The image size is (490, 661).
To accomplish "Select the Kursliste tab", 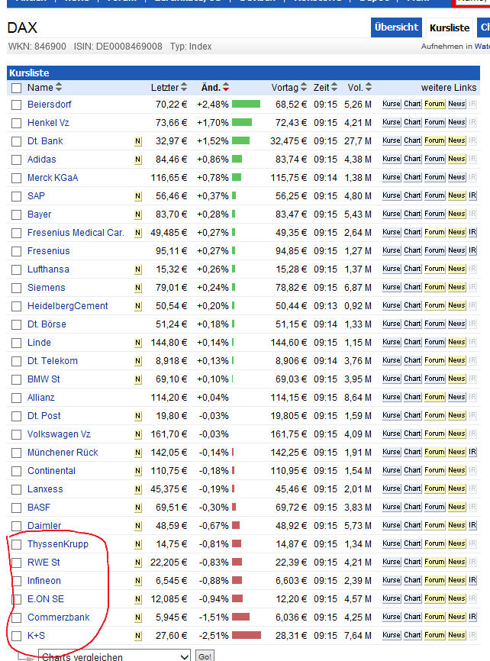I will click(x=450, y=28).
